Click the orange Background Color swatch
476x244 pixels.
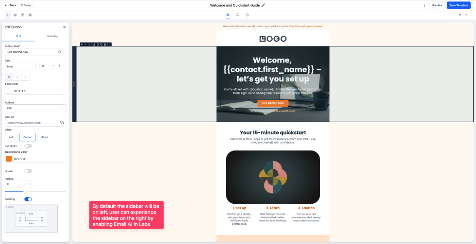[9, 159]
